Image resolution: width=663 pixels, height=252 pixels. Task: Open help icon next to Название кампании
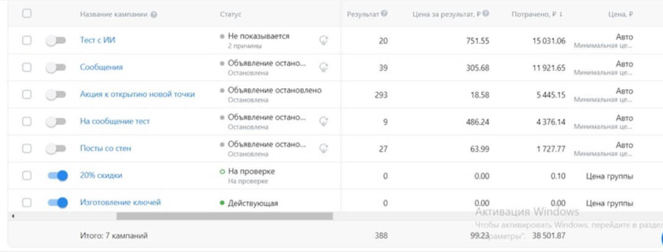154,15
